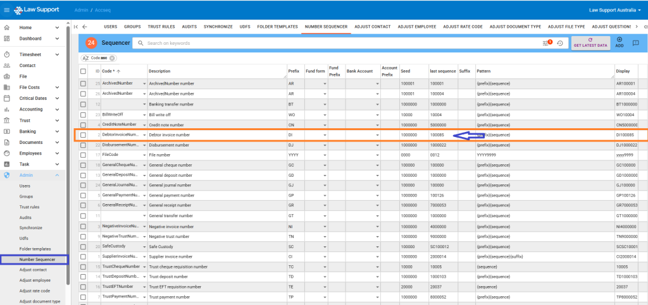Expand the Accounting sidebar section
Image resolution: width=648 pixels, height=305 pixels.
click(x=66, y=109)
